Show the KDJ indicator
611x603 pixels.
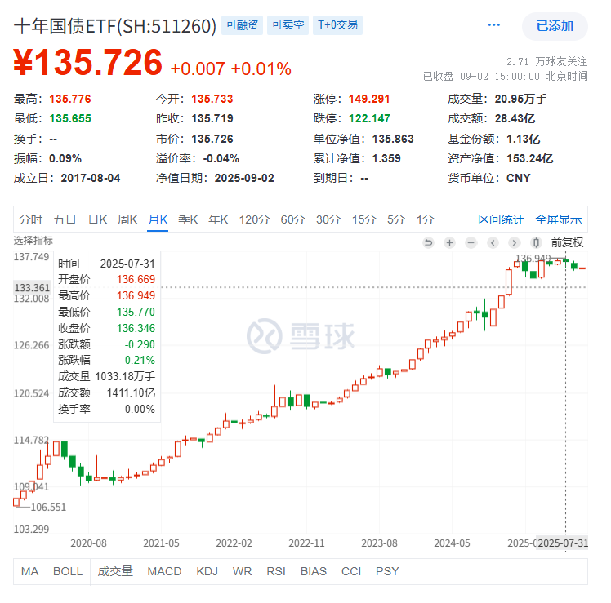tap(207, 571)
